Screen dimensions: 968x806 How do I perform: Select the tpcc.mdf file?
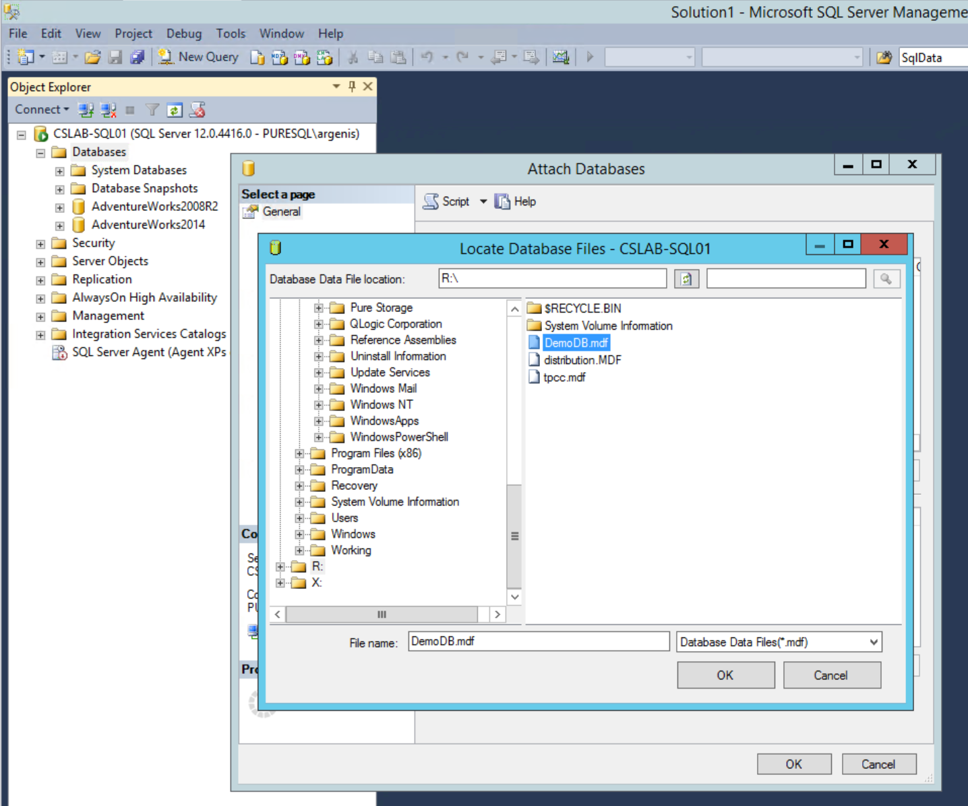tap(564, 377)
